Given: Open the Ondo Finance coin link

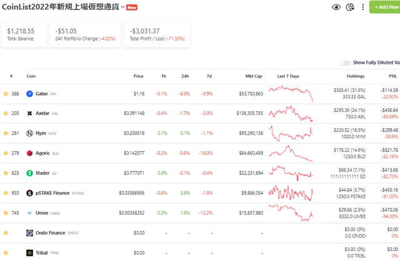Looking at the screenshot, I should (x=50, y=233).
